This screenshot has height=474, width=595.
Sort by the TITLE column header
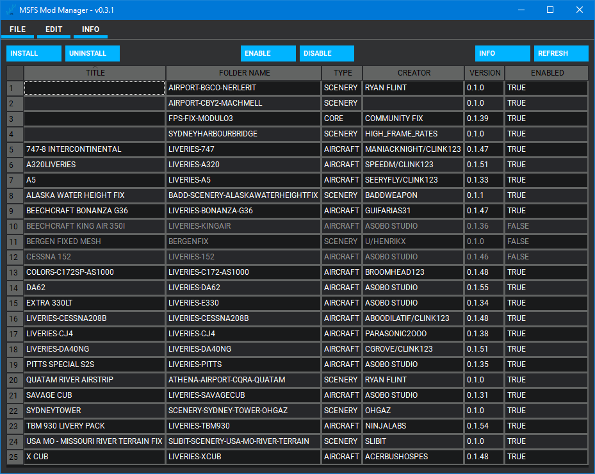(95, 73)
